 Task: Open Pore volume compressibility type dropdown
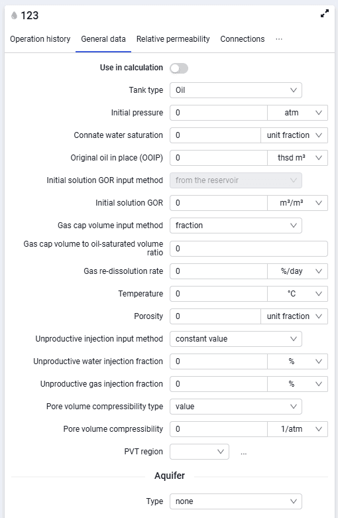236,407
